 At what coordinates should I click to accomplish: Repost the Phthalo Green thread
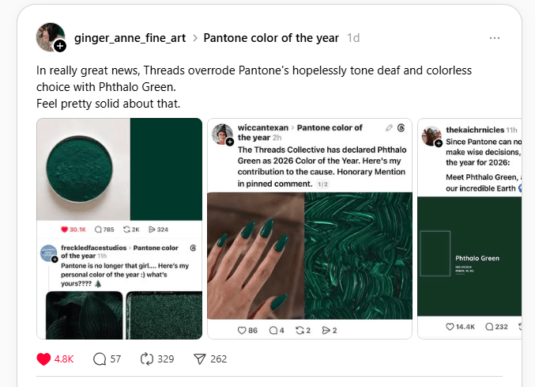click(146, 359)
